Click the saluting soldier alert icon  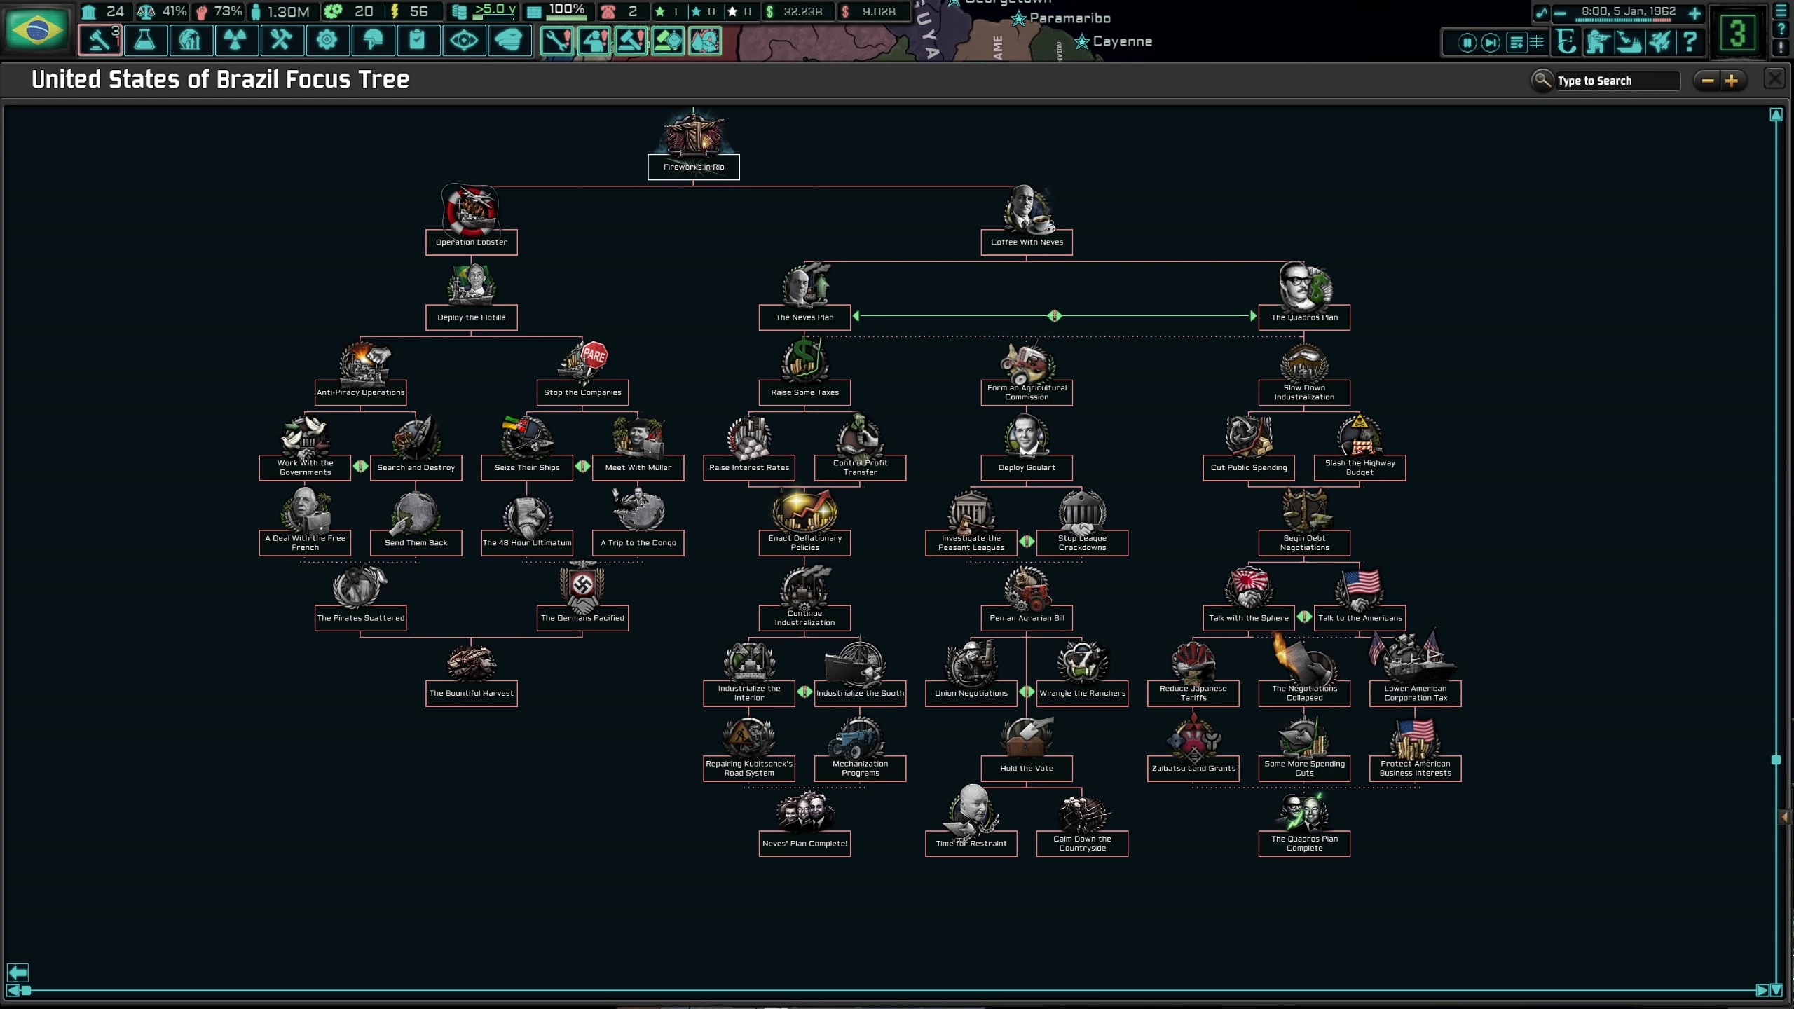coord(594,41)
